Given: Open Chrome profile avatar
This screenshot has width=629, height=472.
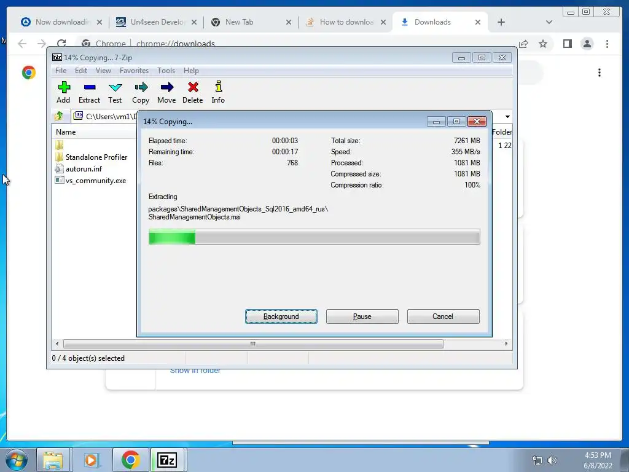Looking at the screenshot, I should click(587, 44).
